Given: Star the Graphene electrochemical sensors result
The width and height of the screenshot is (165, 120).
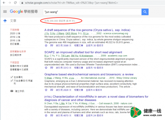Looking at the screenshot, I should point(46,90).
